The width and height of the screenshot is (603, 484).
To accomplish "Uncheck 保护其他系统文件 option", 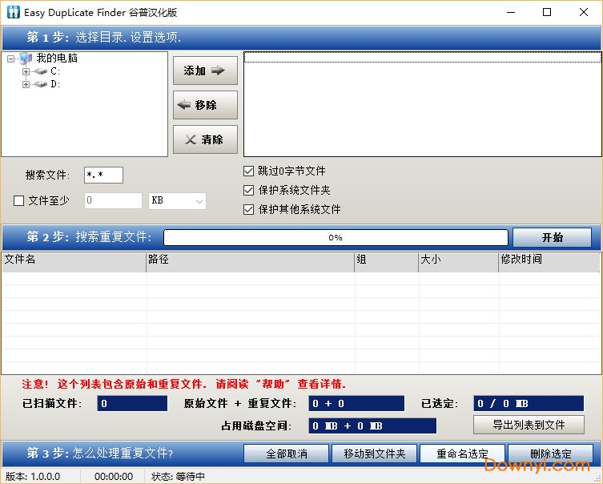I will [249, 209].
